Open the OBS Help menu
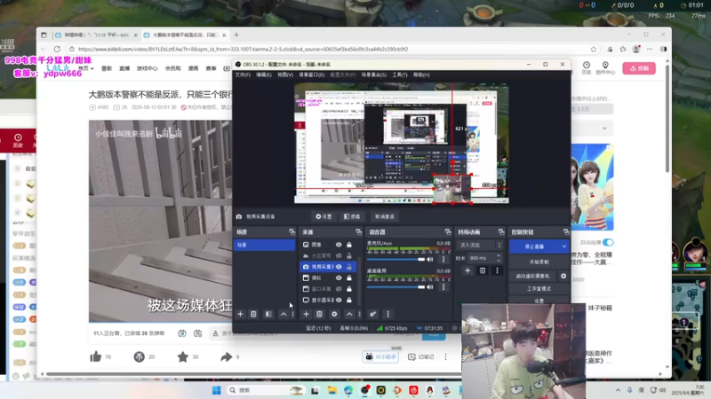 point(421,74)
